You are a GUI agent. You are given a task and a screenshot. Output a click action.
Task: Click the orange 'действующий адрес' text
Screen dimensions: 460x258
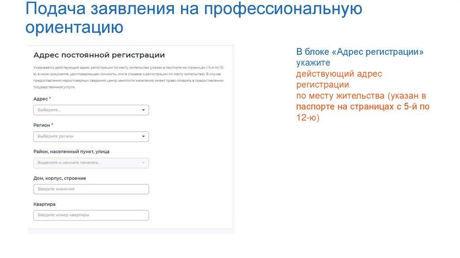(339, 74)
